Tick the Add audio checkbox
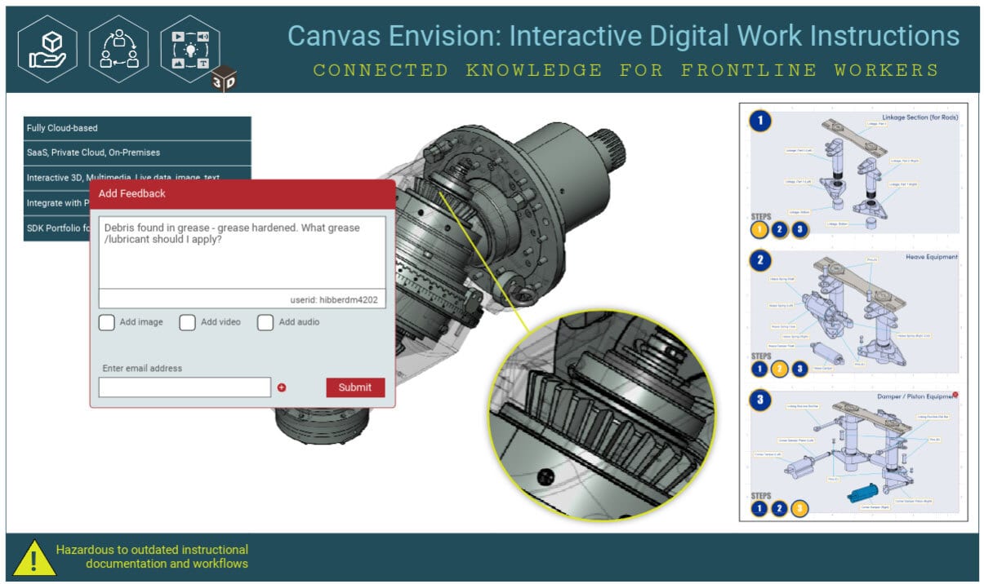Screen dimensions: 984x584 pyautogui.click(x=265, y=322)
